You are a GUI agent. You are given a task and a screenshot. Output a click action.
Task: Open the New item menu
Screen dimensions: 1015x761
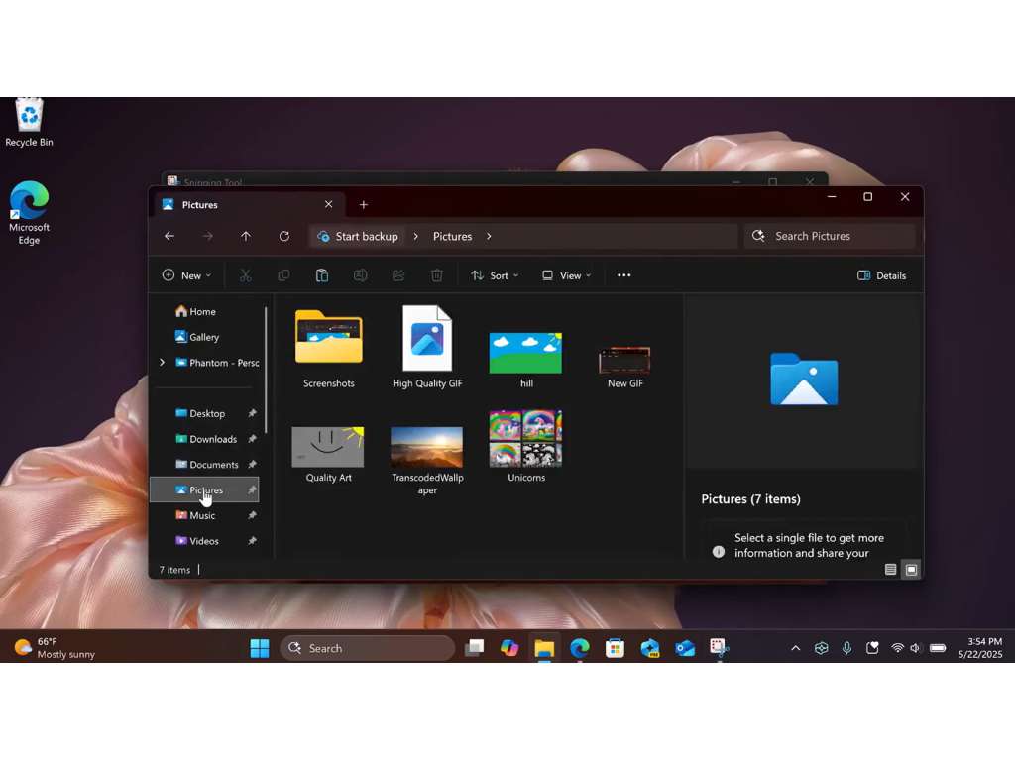pos(186,275)
